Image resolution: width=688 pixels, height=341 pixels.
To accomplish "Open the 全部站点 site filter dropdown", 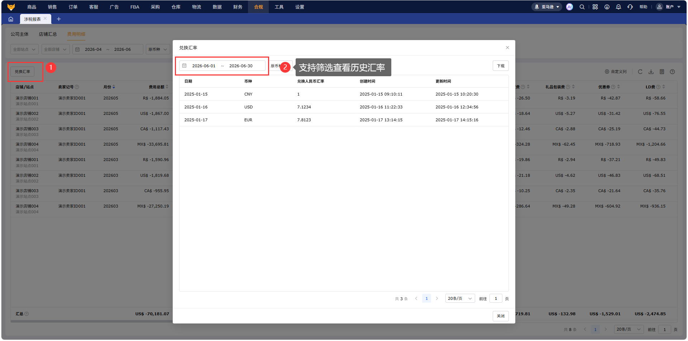I will click(25, 49).
